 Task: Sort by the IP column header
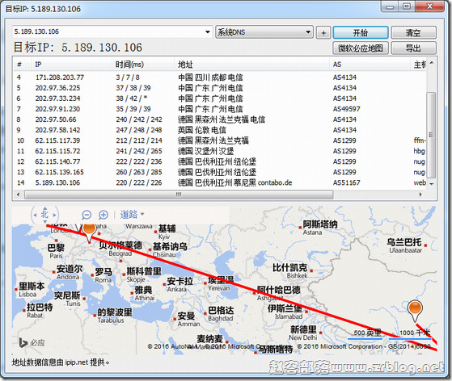[71, 65]
